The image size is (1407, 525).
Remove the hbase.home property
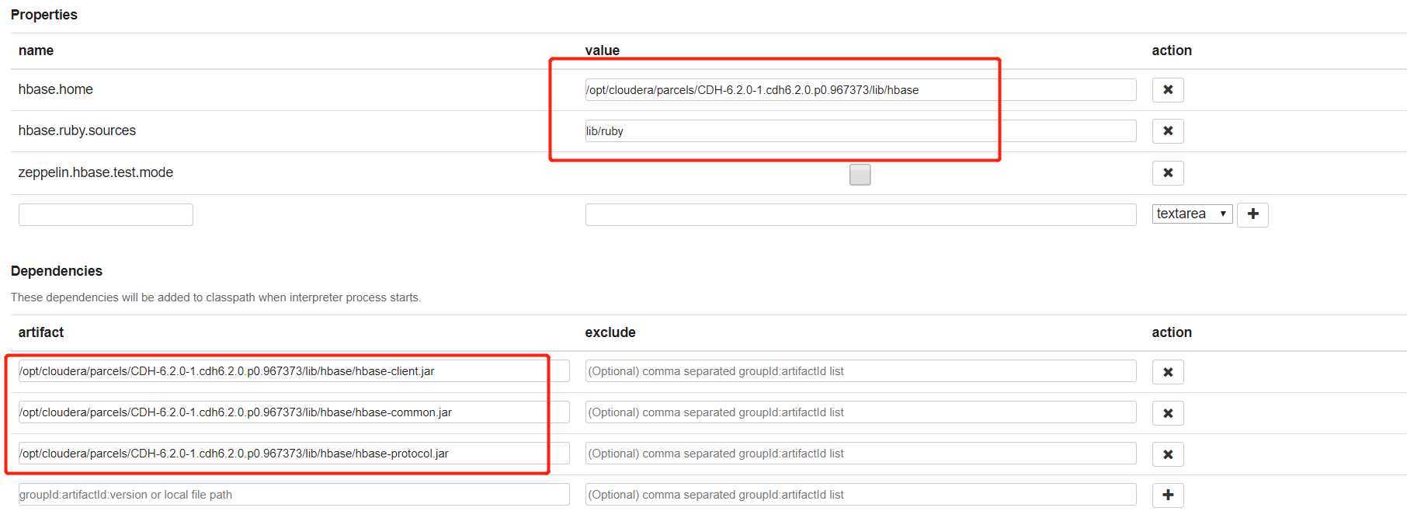point(1167,90)
